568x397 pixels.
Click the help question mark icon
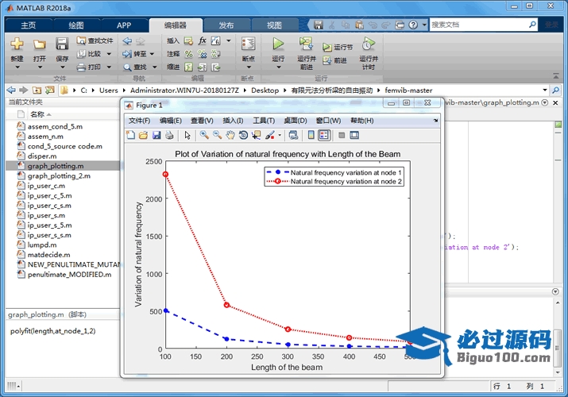point(413,25)
